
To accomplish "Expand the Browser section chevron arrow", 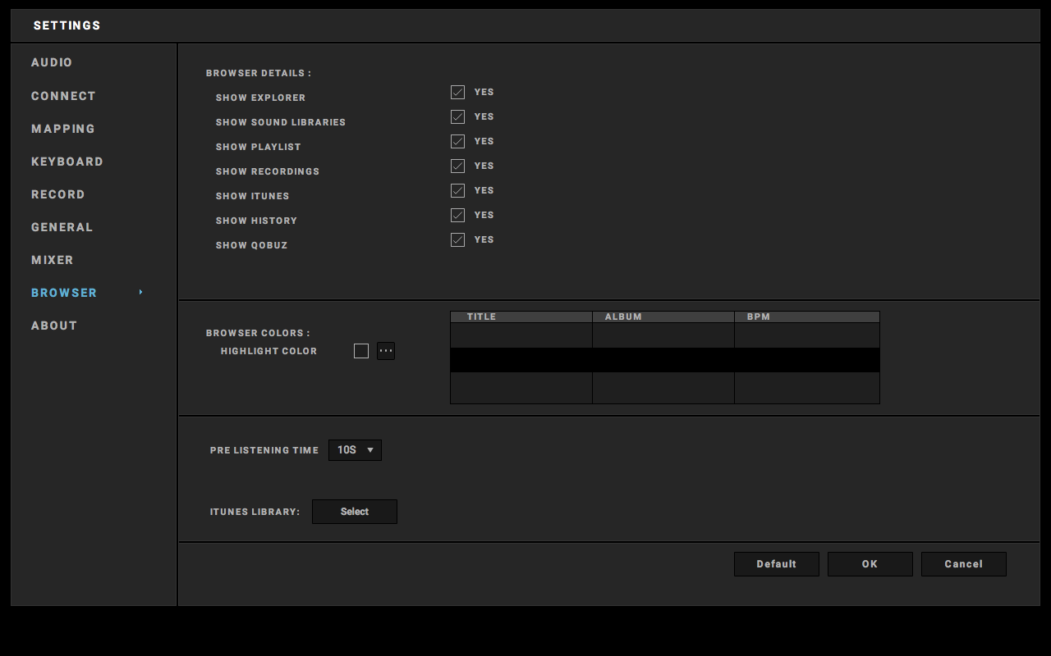I will [x=140, y=292].
